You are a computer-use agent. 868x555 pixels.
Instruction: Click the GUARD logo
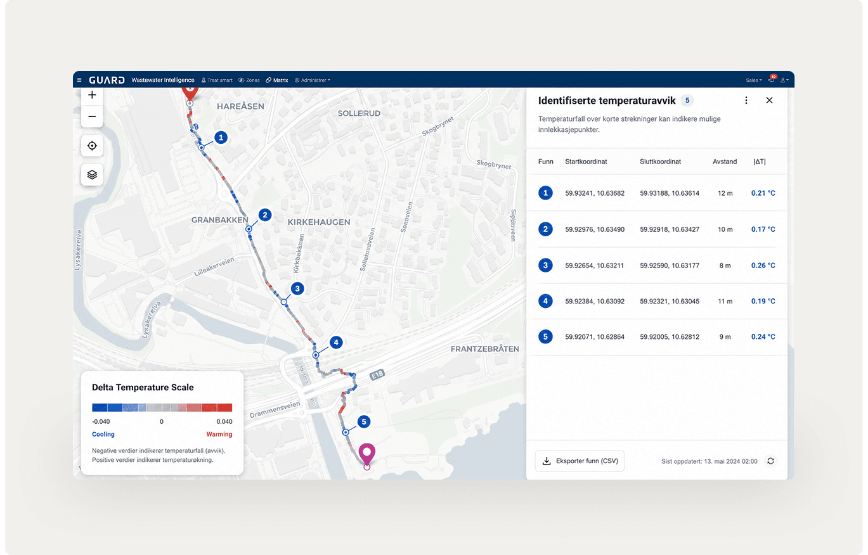tap(107, 80)
